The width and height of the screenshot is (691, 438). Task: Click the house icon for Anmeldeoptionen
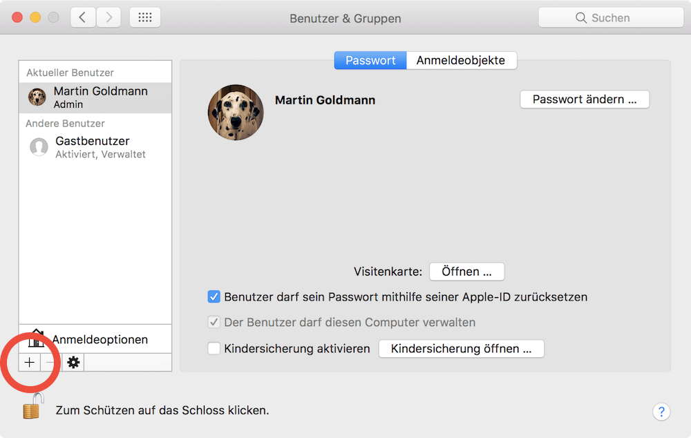36,339
